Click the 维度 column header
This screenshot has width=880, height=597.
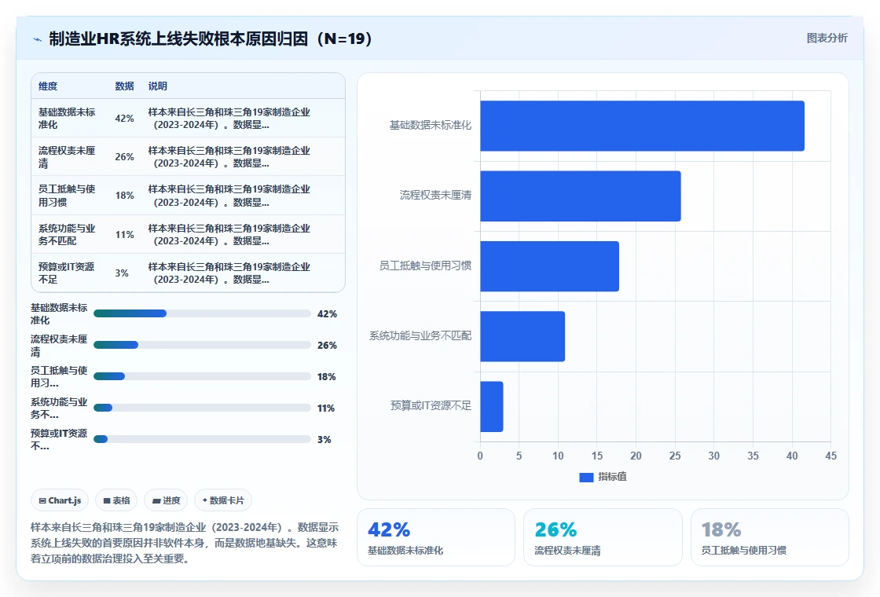click(48, 86)
